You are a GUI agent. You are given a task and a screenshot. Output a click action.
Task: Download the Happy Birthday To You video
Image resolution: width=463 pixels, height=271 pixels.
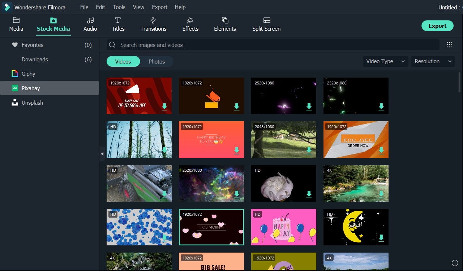click(x=237, y=150)
